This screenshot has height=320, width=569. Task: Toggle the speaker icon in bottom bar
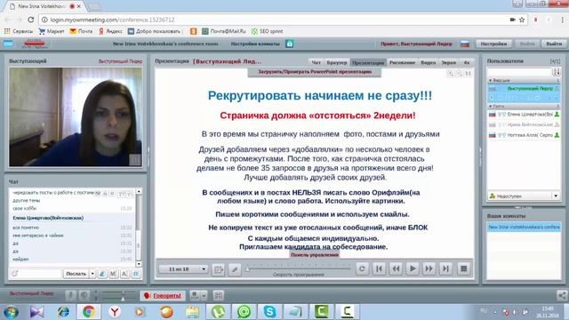point(84,295)
